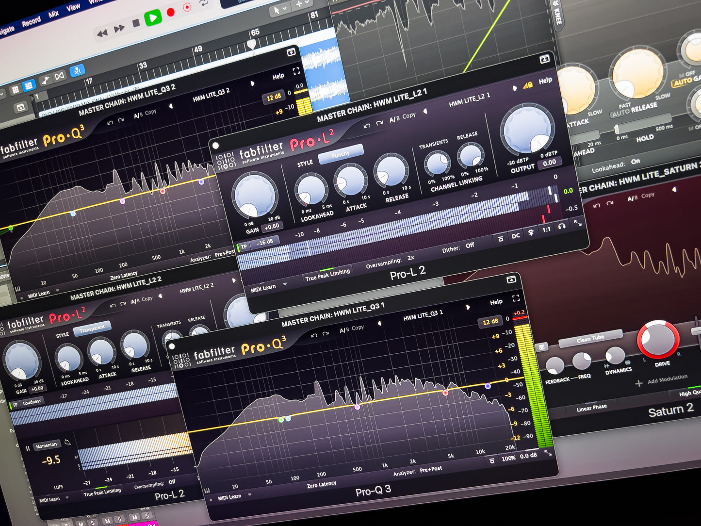
Task: Click the Fast Forward transport button
Action: point(119,28)
